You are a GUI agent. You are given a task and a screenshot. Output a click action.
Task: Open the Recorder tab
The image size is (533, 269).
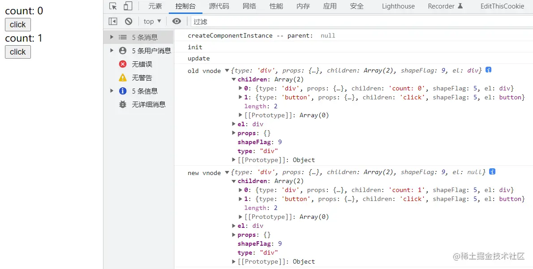(x=445, y=6)
